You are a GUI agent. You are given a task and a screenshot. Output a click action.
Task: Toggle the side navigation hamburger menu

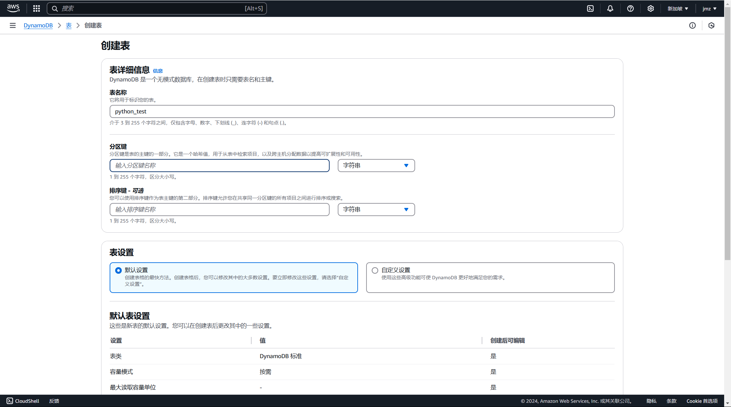point(13,25)
